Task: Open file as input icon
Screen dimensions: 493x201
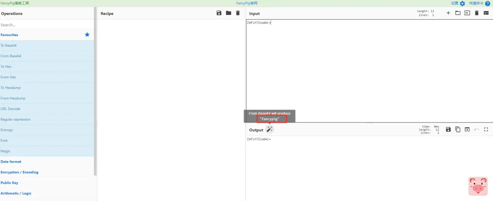Action: [x=467, y=13]
